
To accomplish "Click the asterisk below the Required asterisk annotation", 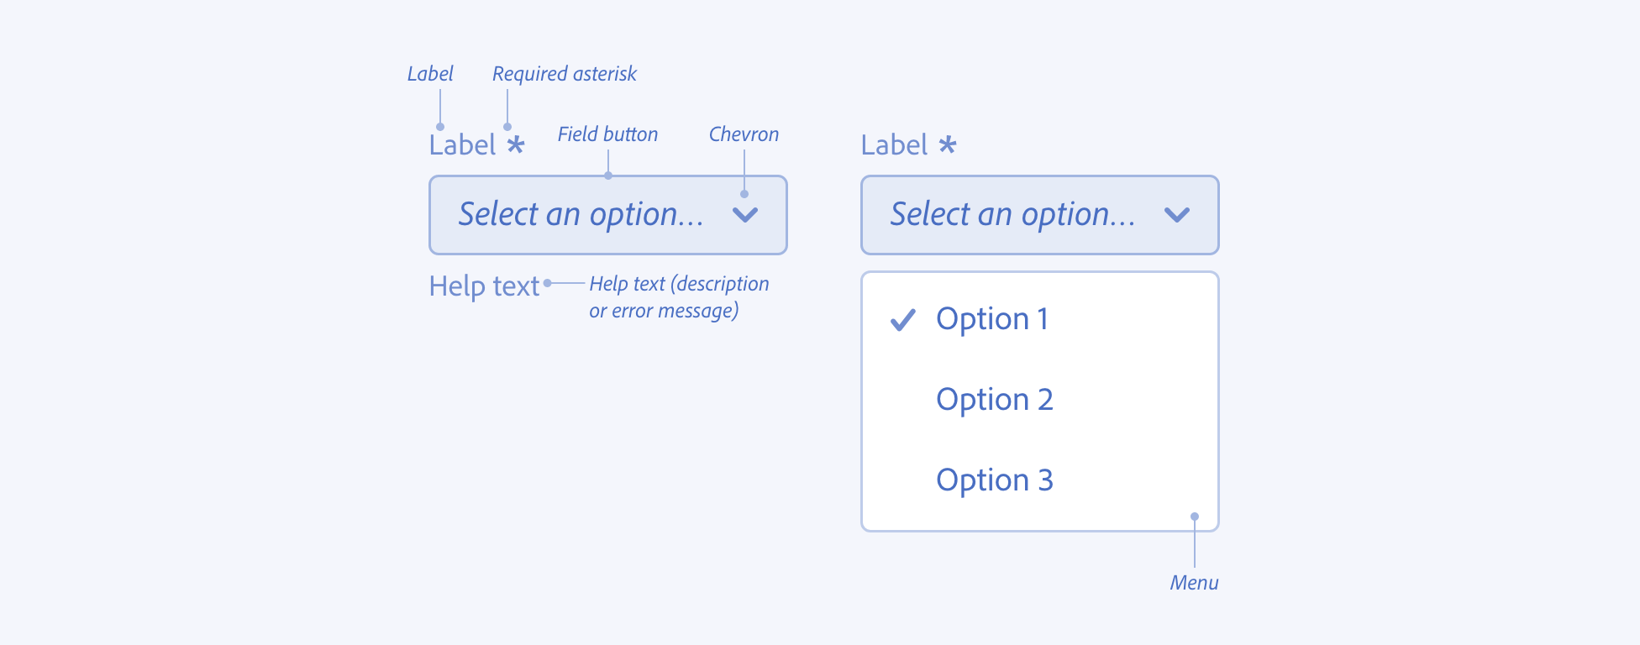I will point(516,145).
